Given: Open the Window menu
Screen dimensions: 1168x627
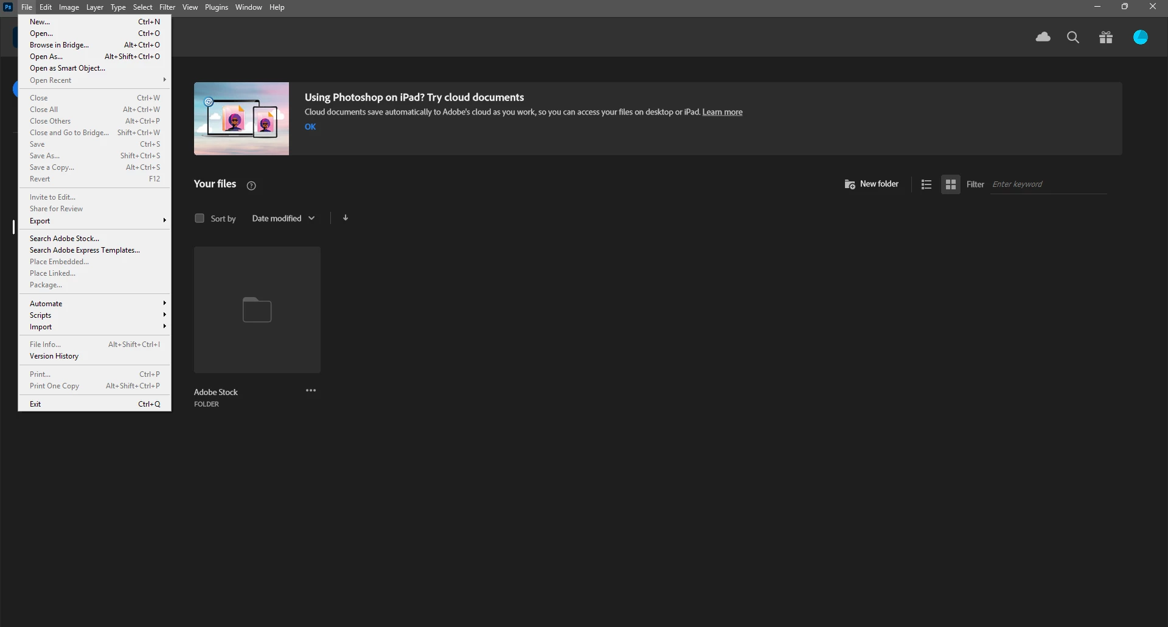Looking at the screenshot, I should [249, 7].
